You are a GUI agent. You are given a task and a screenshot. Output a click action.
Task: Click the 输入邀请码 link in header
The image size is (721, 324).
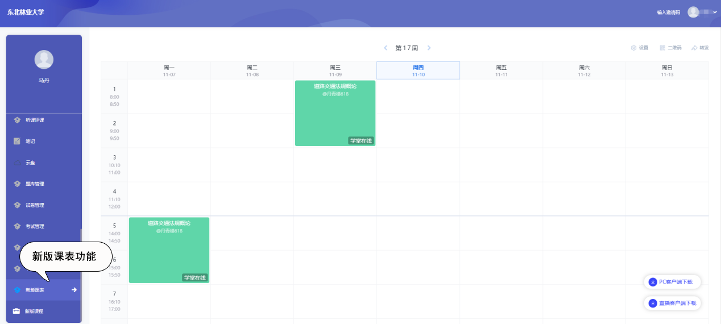pyautogui.click(x=668, y=13)
